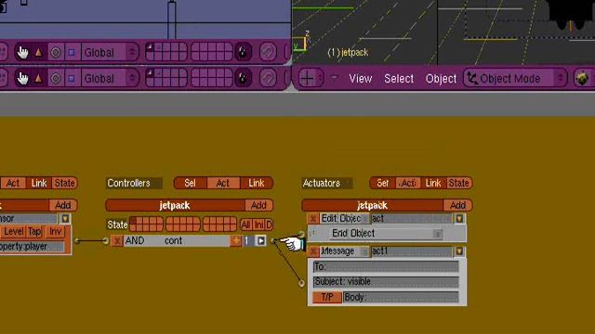The width and height of the screenshot is (595, 334).
Task: Click the Controllers label button
Action: (134, 184)
